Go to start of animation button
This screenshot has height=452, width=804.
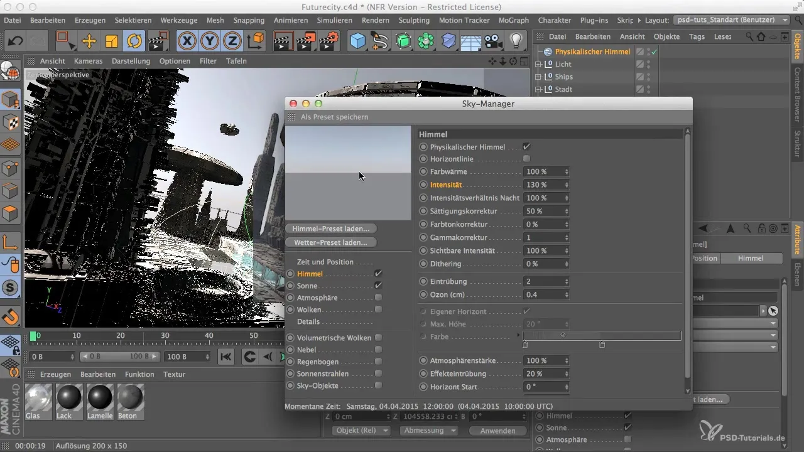(x=226, y=357)
